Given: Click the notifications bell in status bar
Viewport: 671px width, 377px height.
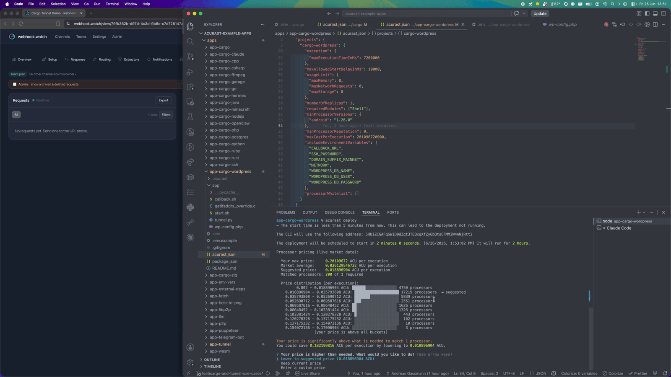Looking at the screenshot, I should (x=665, y=373).
